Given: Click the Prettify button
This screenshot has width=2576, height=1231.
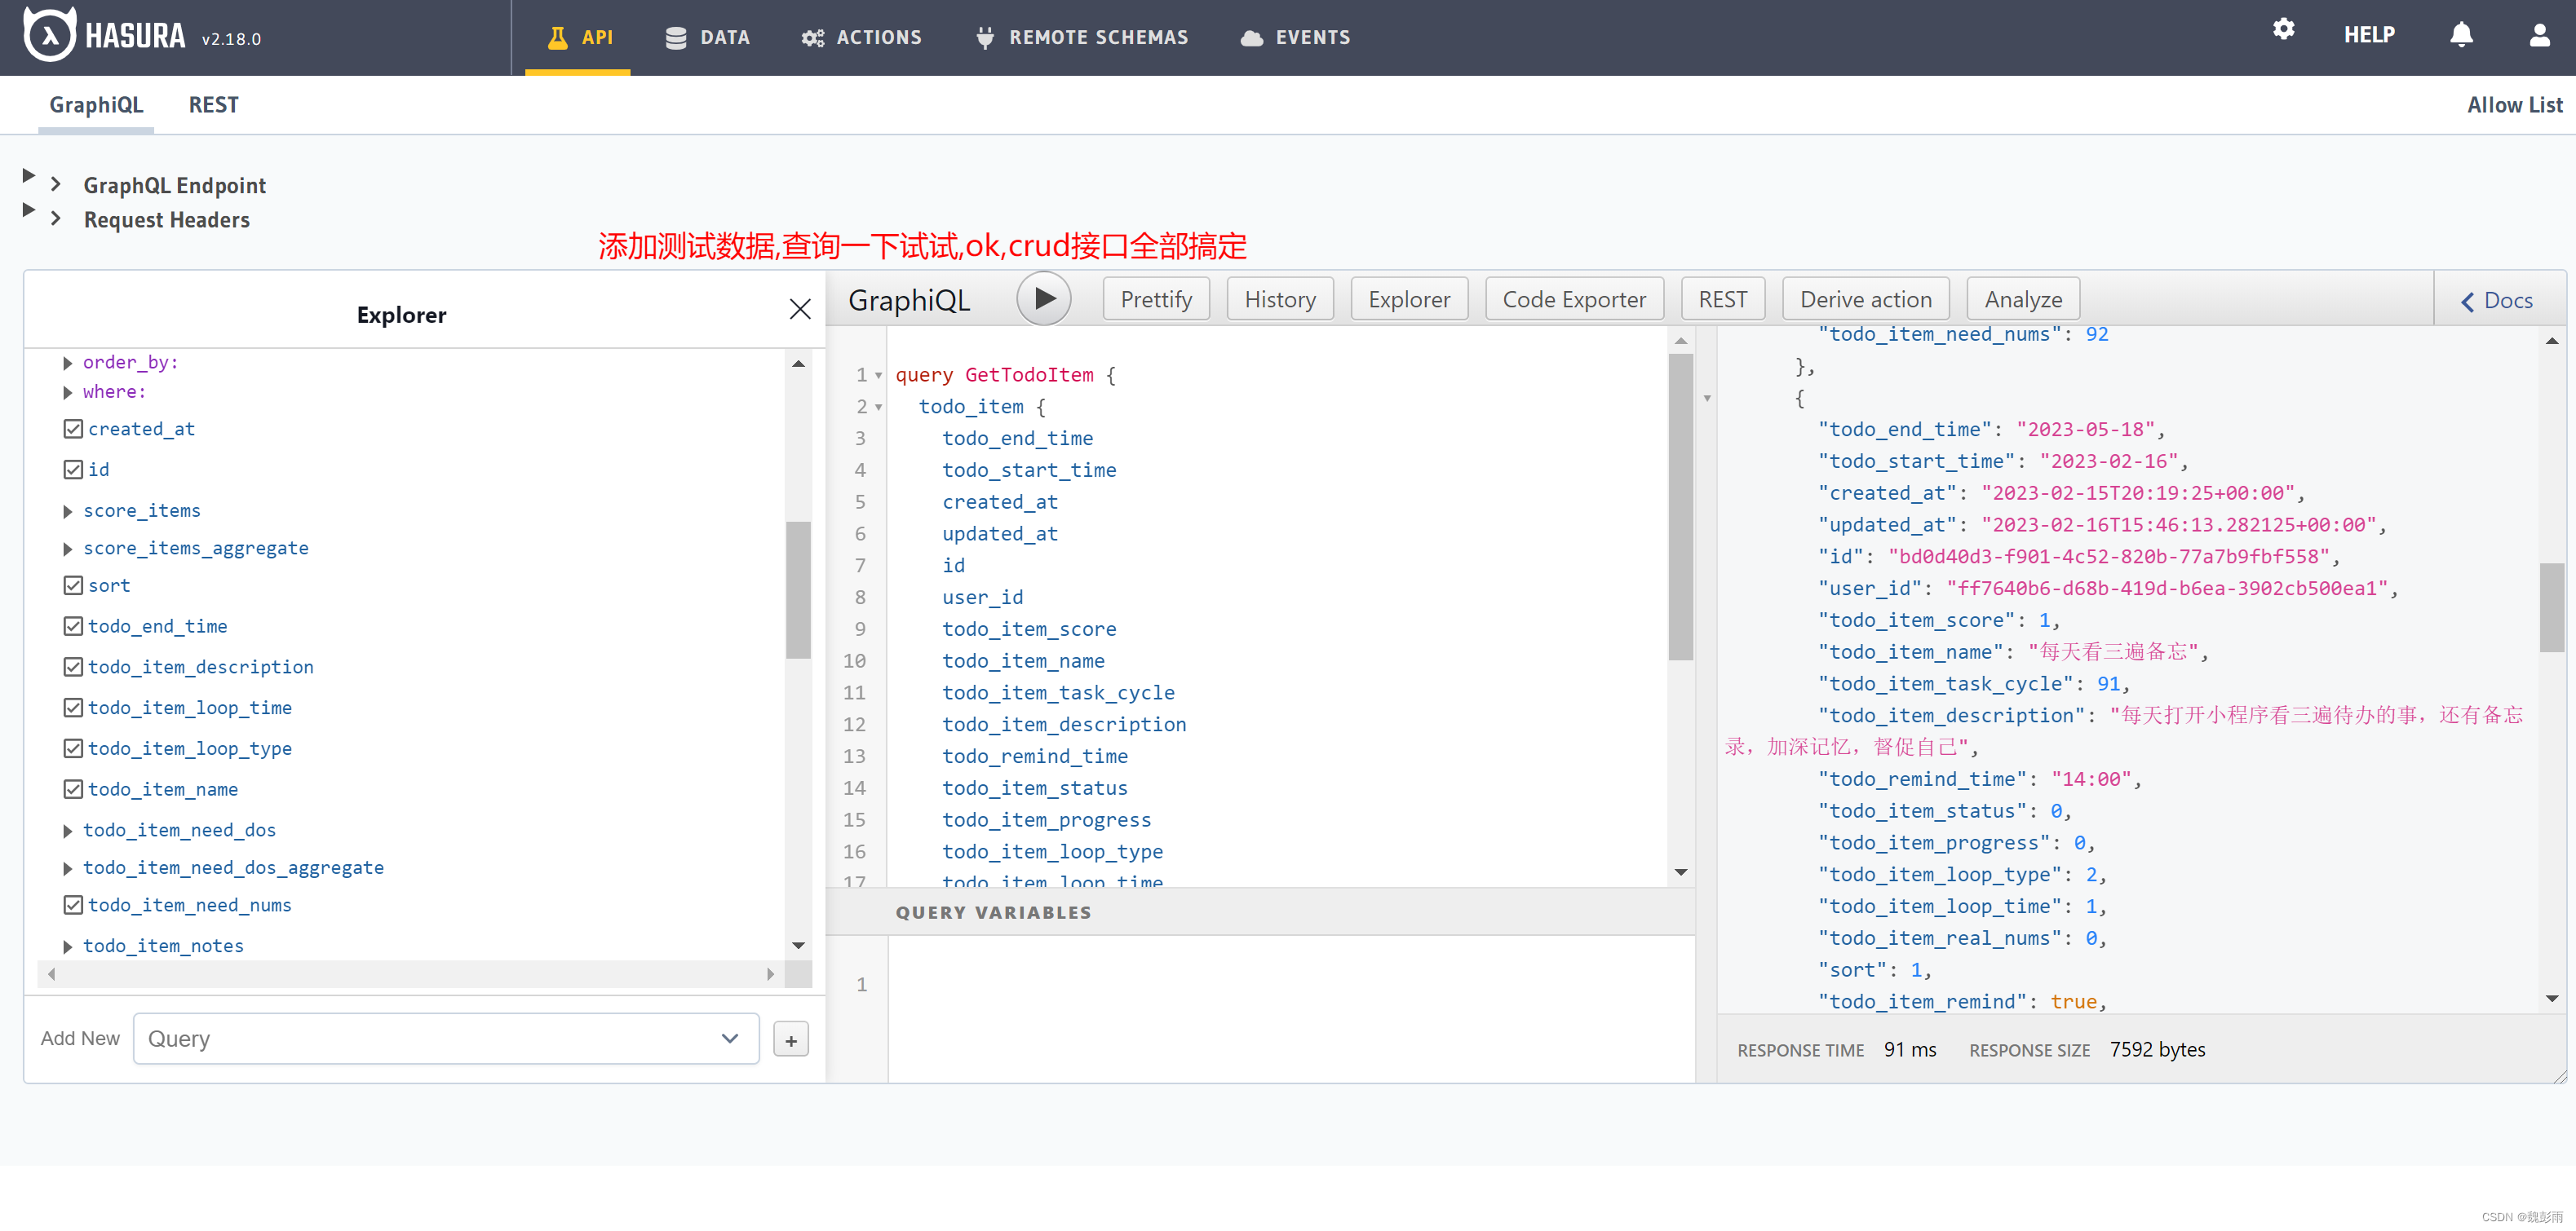Looking at the screenshot, I should tap(1155, 298).
